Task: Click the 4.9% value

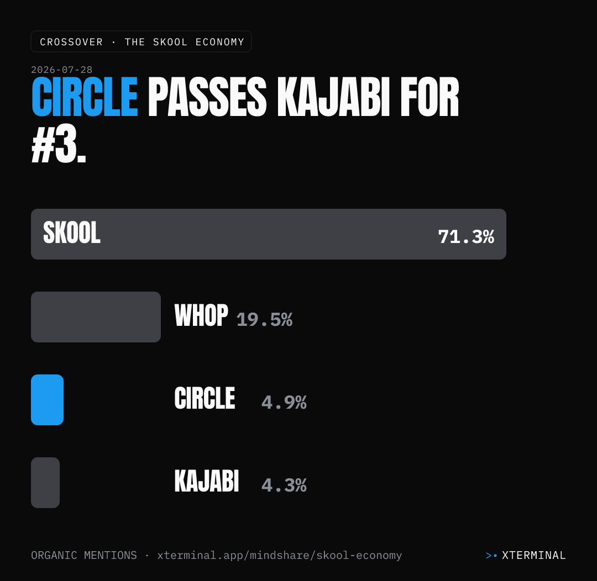Action: point(284,403)
